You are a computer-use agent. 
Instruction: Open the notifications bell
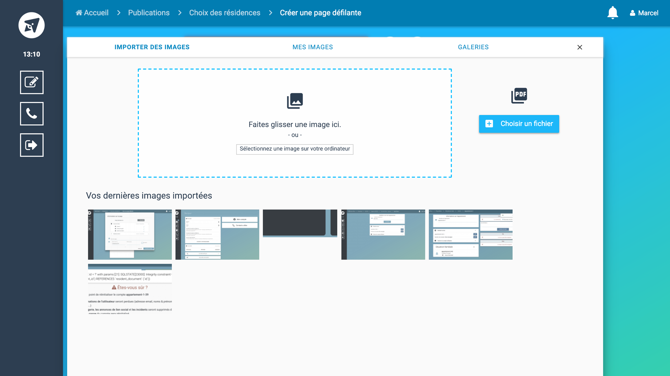pos(612,13)
